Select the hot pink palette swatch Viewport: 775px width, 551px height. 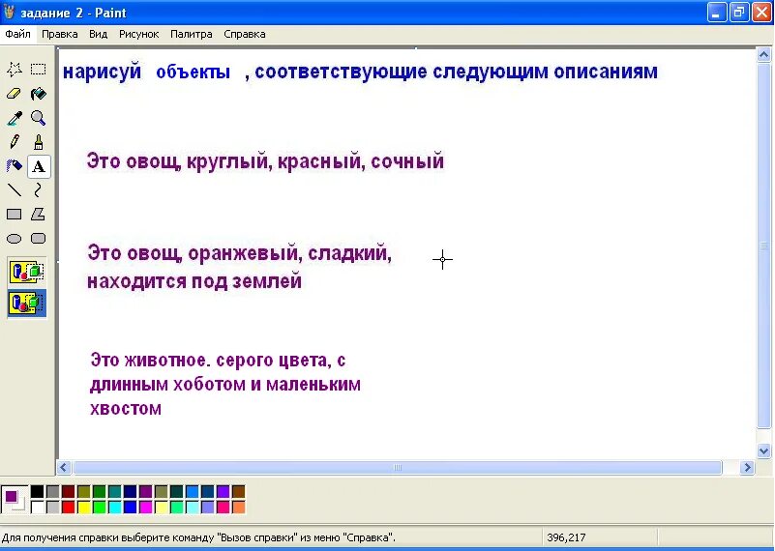(223, 507)
